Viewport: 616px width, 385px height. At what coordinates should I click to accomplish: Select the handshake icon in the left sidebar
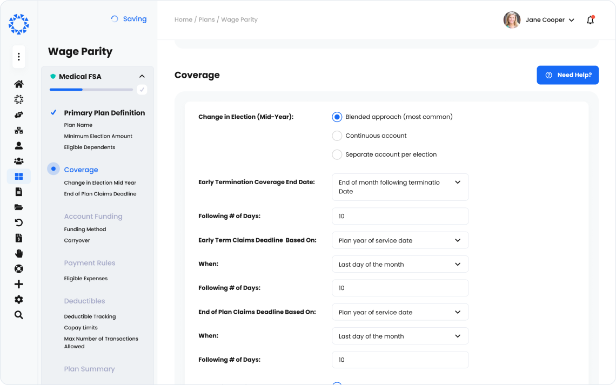(19, 114)
